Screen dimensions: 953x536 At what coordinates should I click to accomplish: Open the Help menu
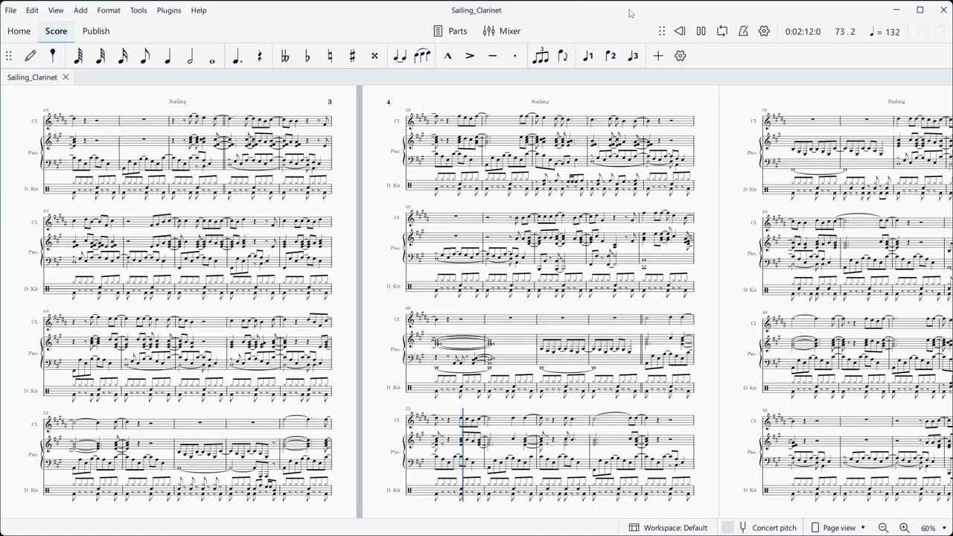[199, 10]
